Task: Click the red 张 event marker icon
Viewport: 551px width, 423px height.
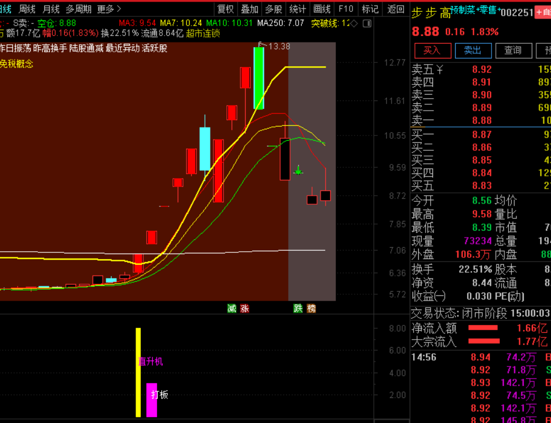Action: pos(245,308)
